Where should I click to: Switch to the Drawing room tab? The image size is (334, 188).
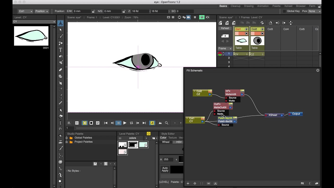click(x=249, y=6)
